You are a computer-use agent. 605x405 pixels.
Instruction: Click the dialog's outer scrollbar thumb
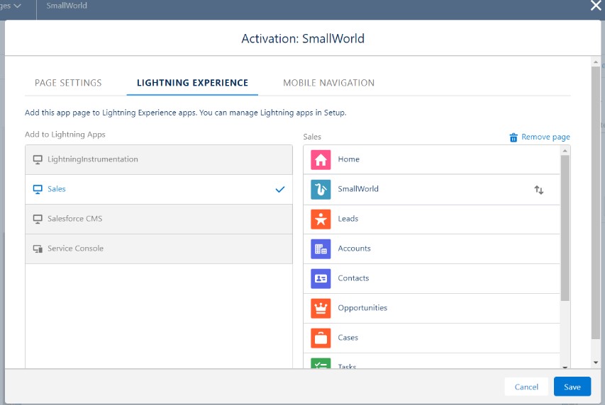(x=596, y=202)
